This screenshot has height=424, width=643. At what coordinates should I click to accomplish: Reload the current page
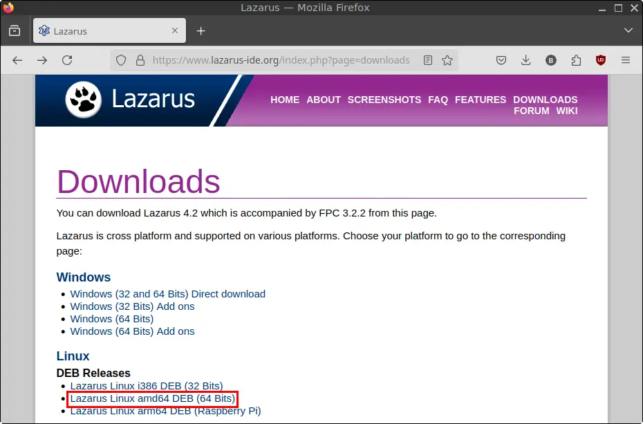pos(67,60)
